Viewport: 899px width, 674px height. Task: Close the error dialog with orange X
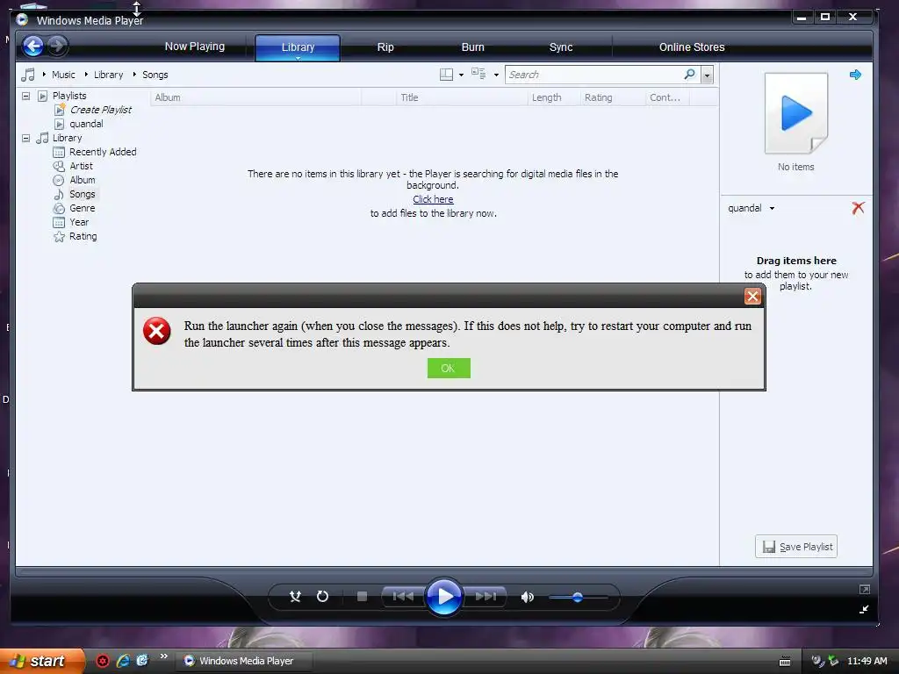pyautogui.click(x=752, y=297)
